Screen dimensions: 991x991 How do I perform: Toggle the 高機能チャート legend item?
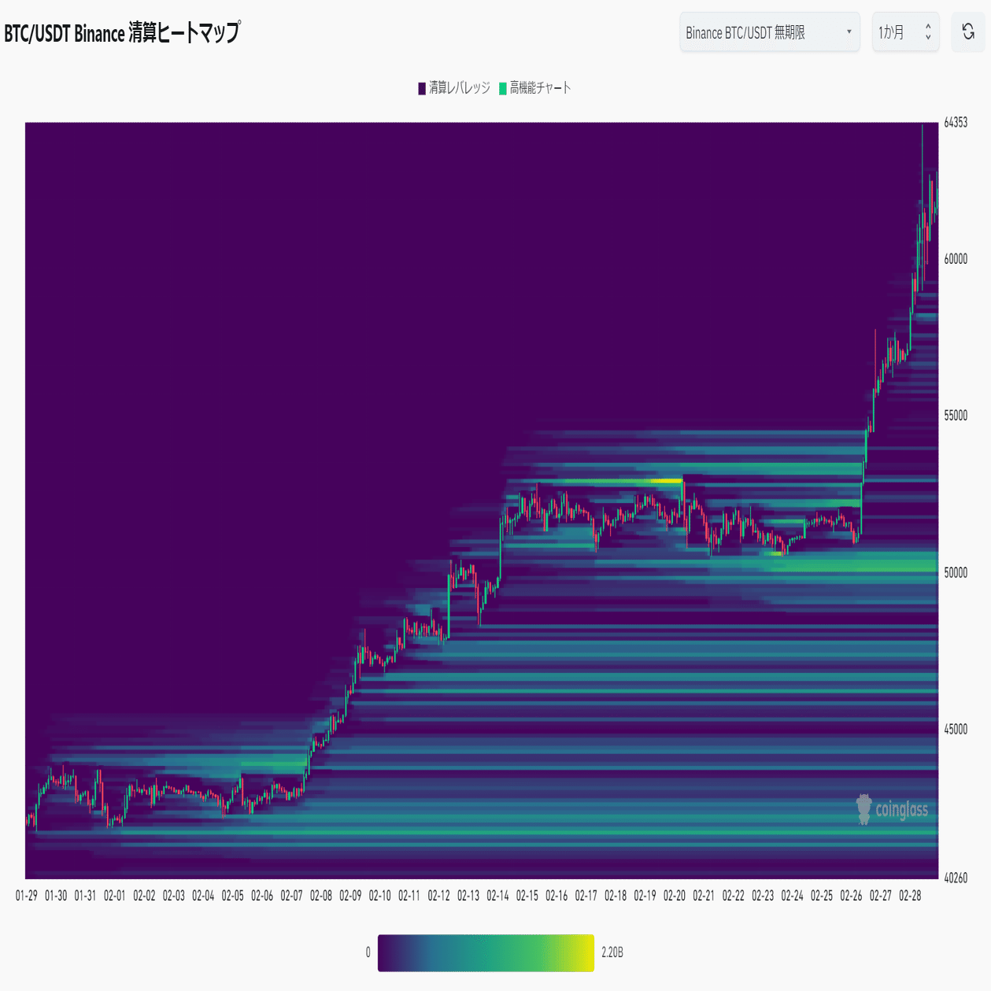535,88
